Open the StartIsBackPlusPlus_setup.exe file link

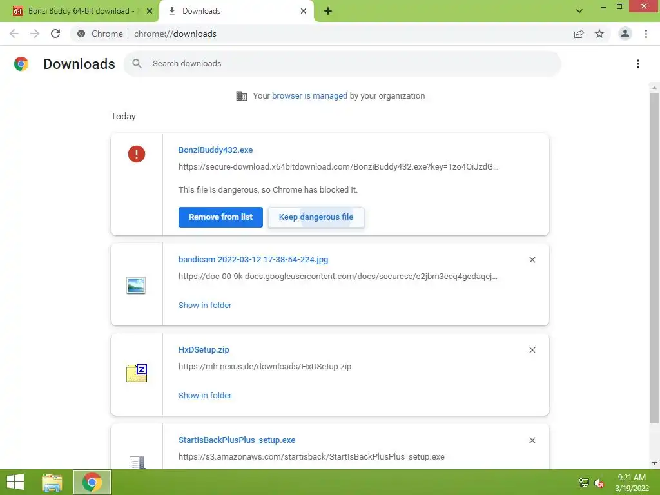pos(237,440)
